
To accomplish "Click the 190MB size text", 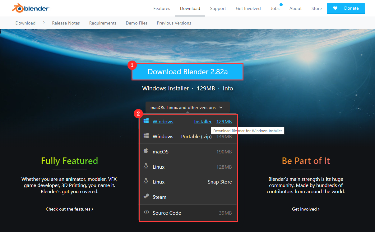I will (224, 152).
